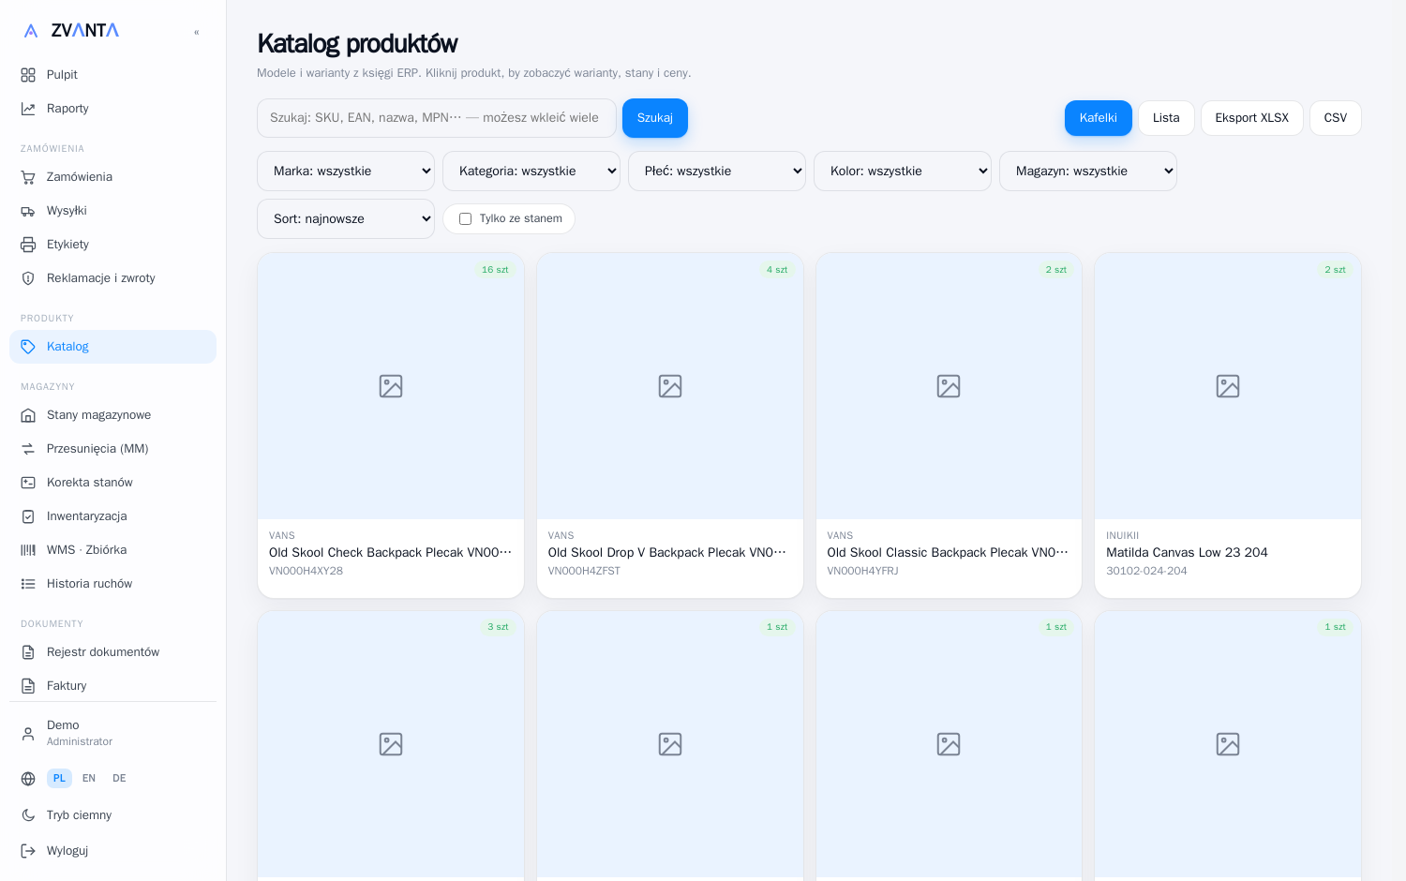Open the 'Marka: wszystkie' dropdown

coord(346,172)
